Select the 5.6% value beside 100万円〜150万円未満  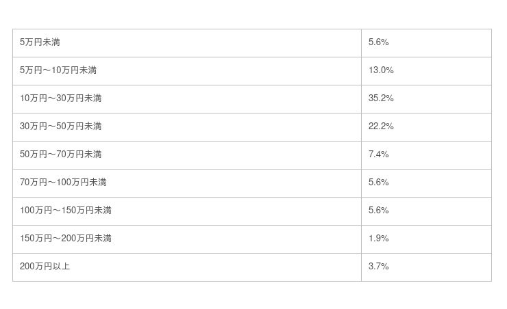tap(378, 211)
